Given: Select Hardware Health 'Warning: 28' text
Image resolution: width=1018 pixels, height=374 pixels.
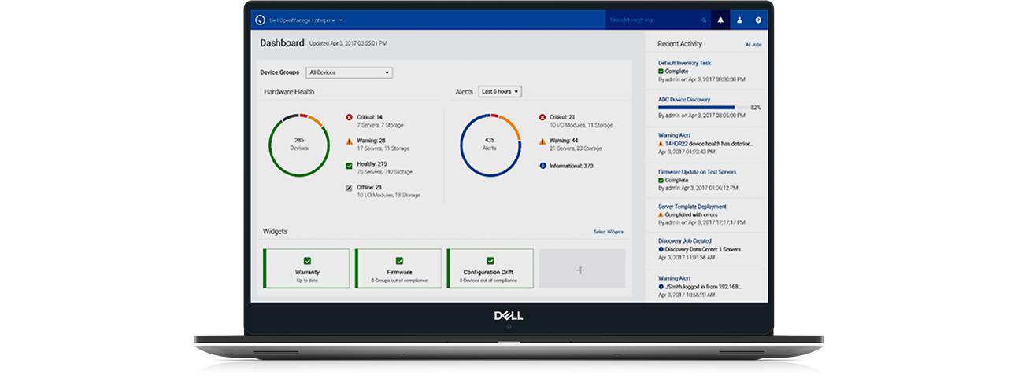Looking at the screenshot, I should tap(371, 141).
